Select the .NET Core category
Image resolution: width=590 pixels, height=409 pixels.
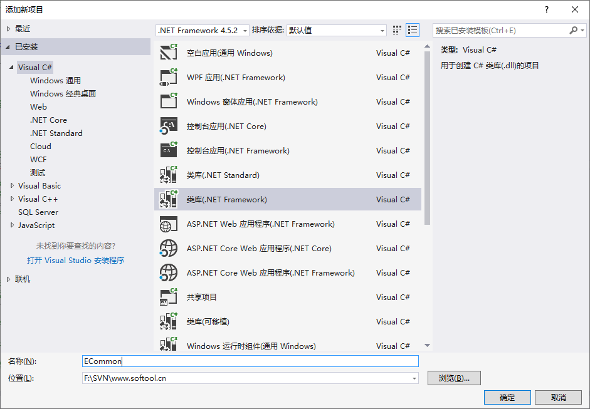click(48, 120)
